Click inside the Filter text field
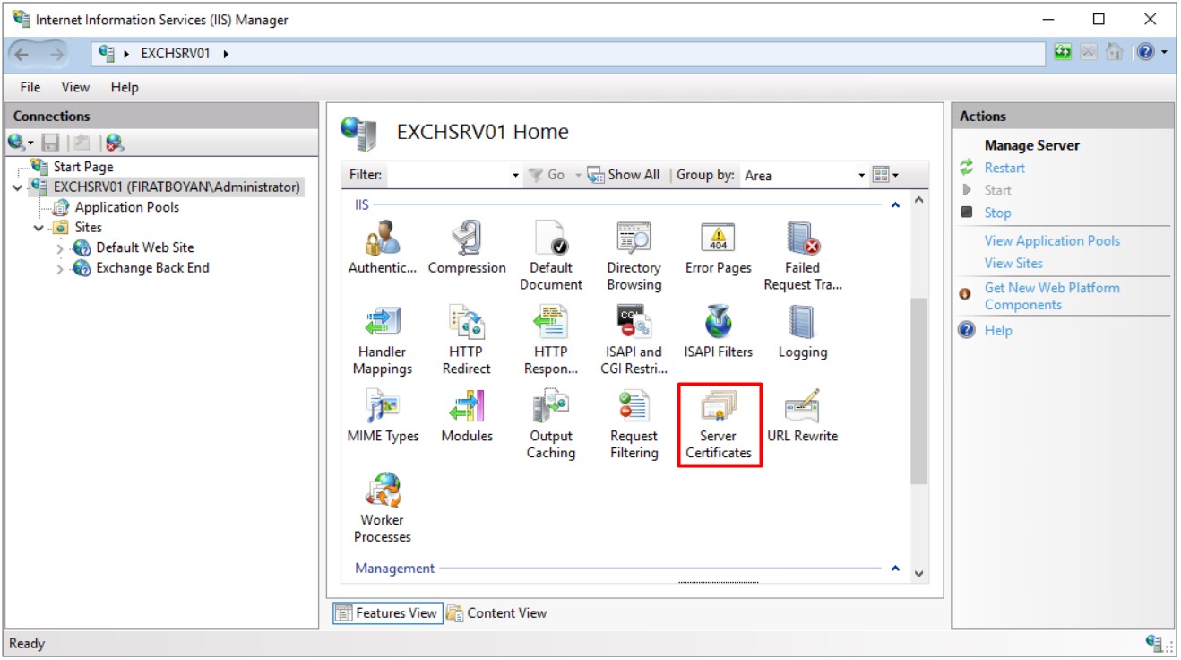This screenshot has height=660, width=1181. click(447, 176)
